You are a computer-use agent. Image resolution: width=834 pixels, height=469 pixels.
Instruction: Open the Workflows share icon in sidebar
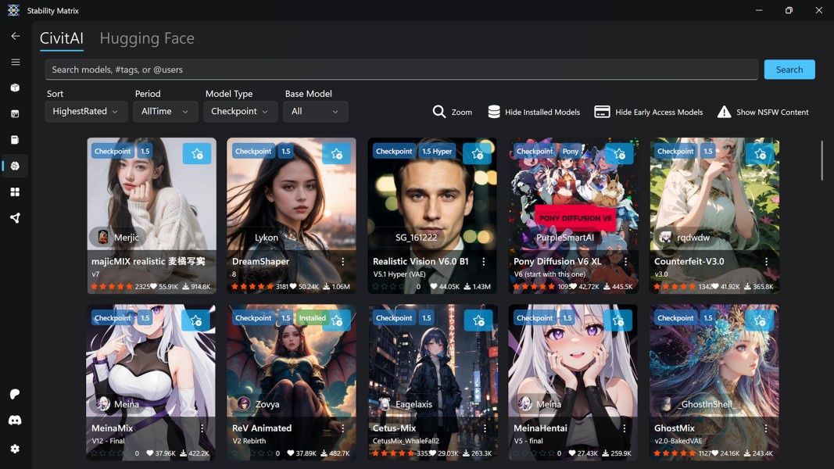pyautogui.click(x=16, y=218)
